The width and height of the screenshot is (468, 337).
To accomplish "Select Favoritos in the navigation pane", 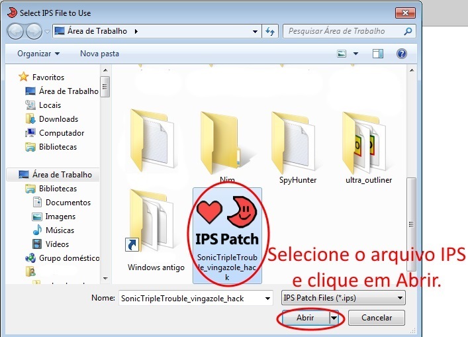I will pos(41,77).
